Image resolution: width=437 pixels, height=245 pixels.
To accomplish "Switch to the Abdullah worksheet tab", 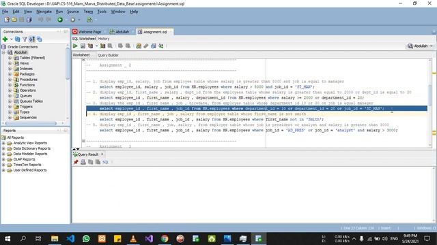I will tap(122, 32).
